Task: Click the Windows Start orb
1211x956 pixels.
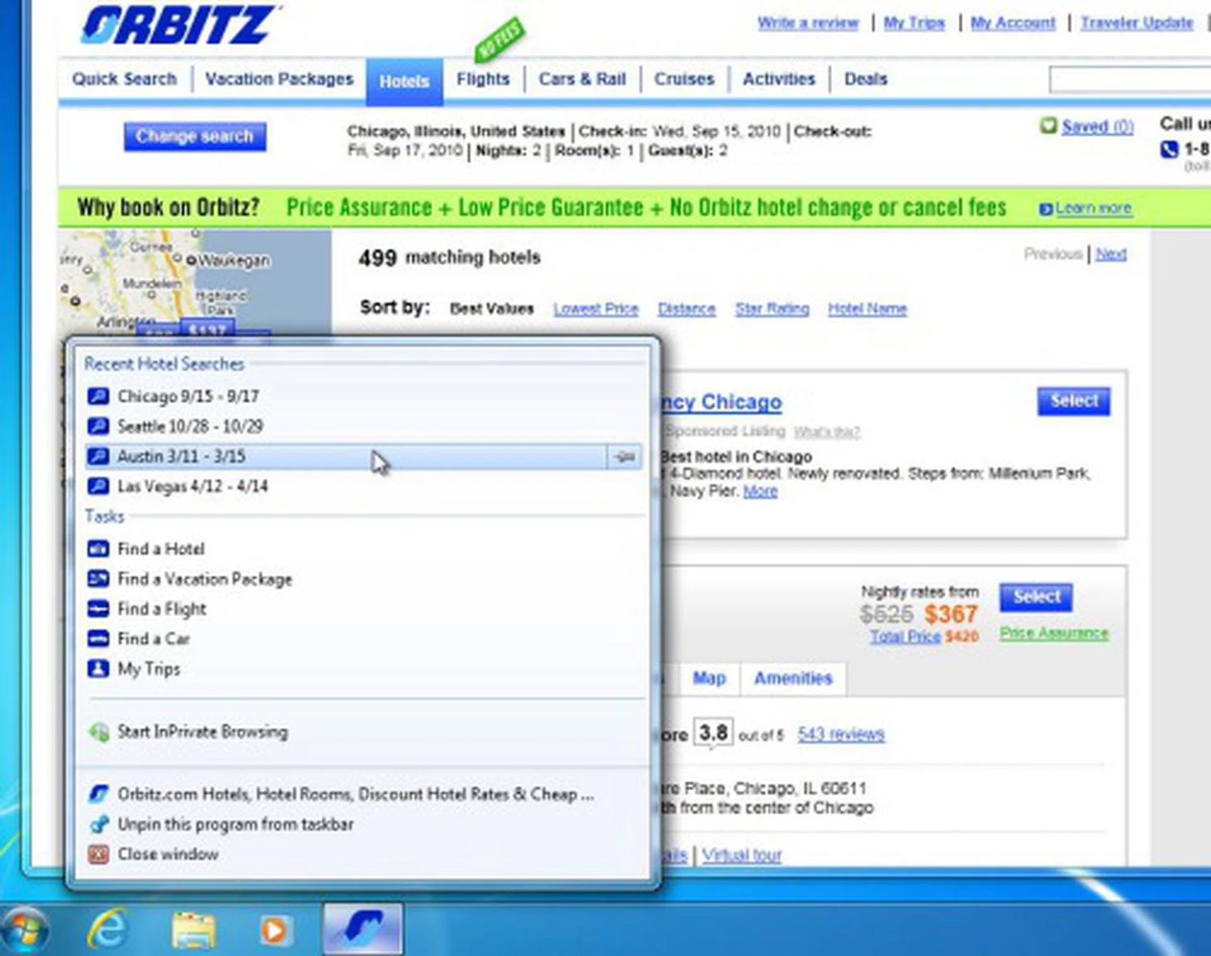Action: (x=24, y=930)
